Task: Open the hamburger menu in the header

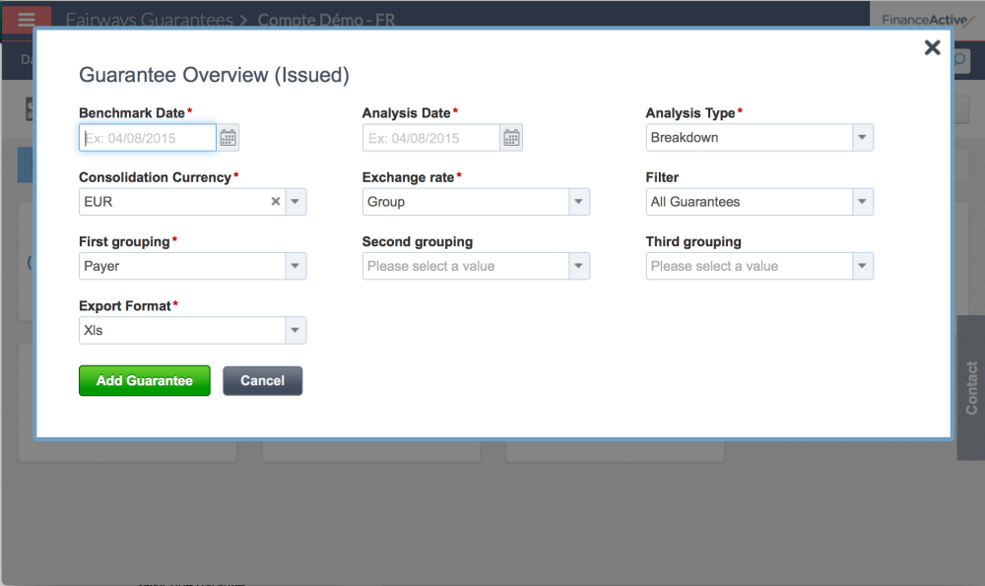Action: pyautogui.click(x=27, y=19)
